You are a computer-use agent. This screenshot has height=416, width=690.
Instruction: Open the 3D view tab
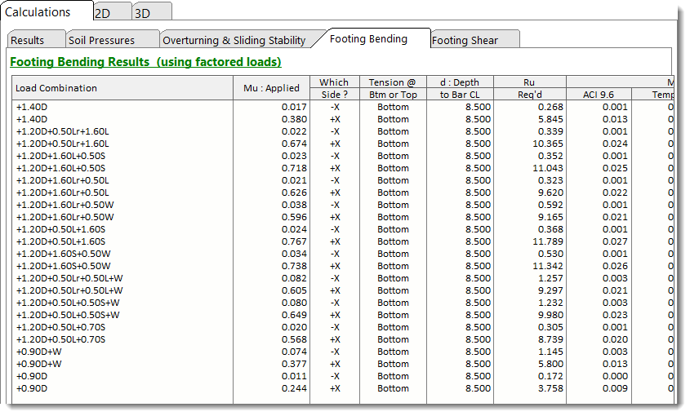[142, 13]
